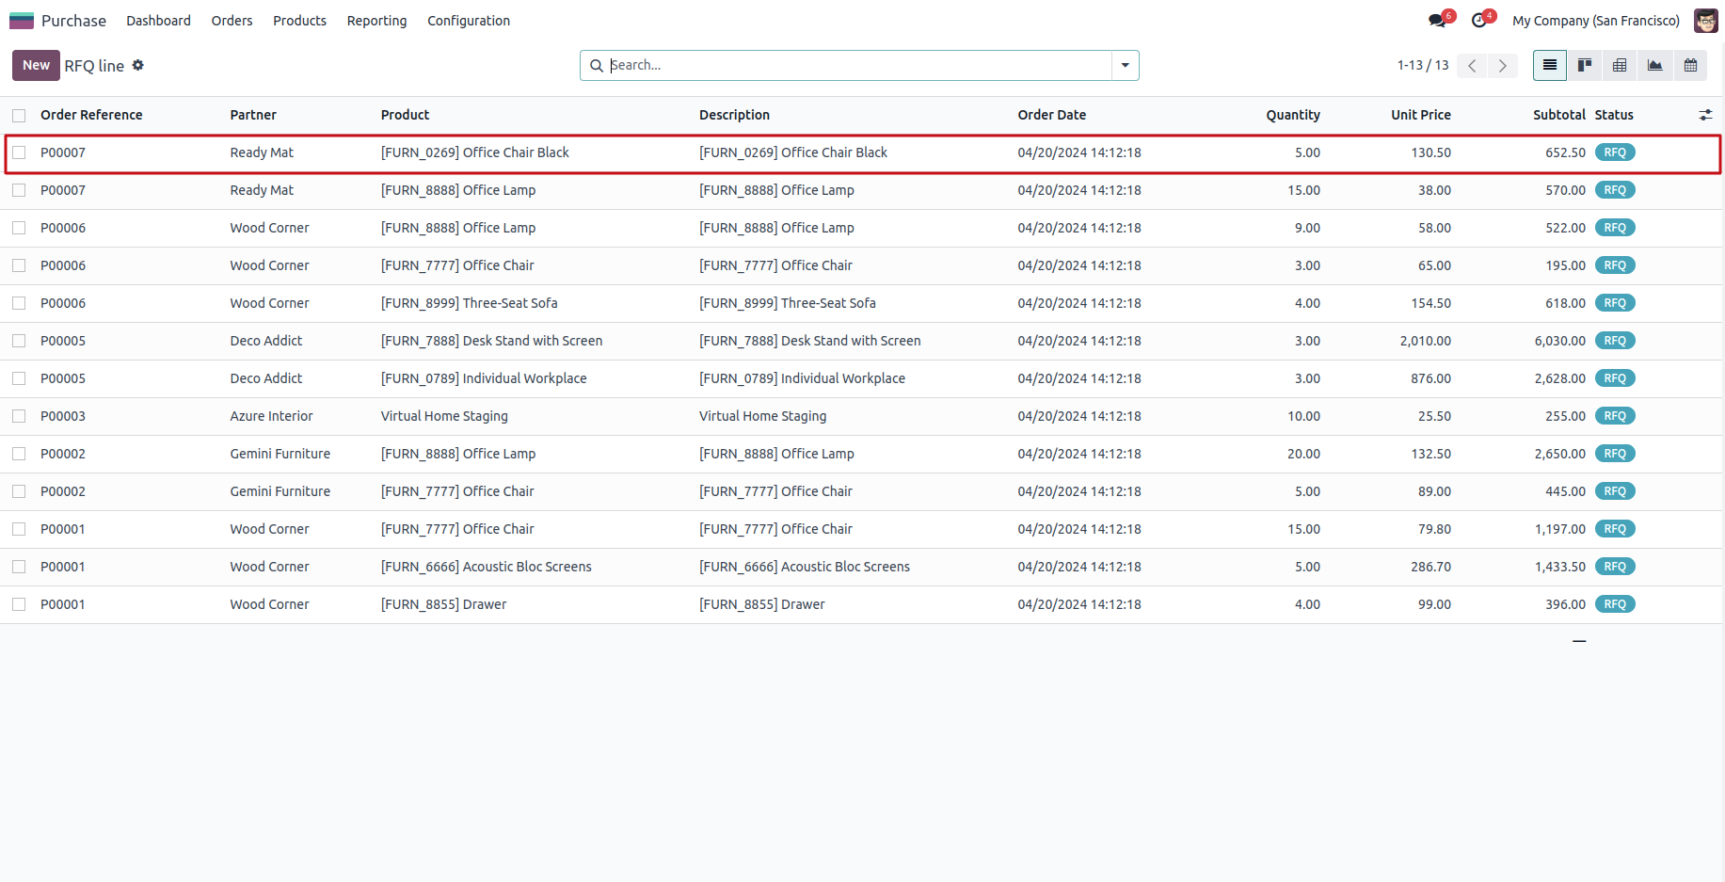Screen dimensions: 1725x882
Task: Check the box for the Three-Seat Sofa row
Action: pos(19,303)
